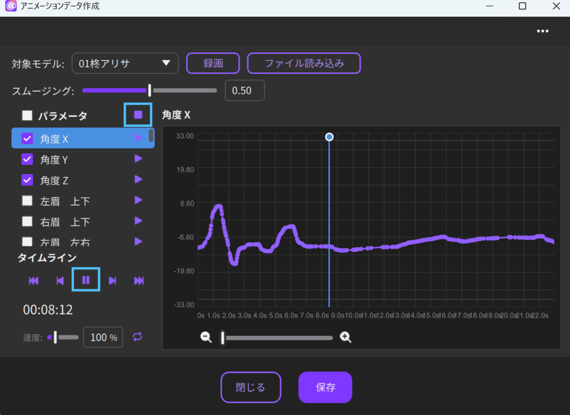Step forward one frame in timeline
This screenshot has height=415, width=570.
[112, 280]
